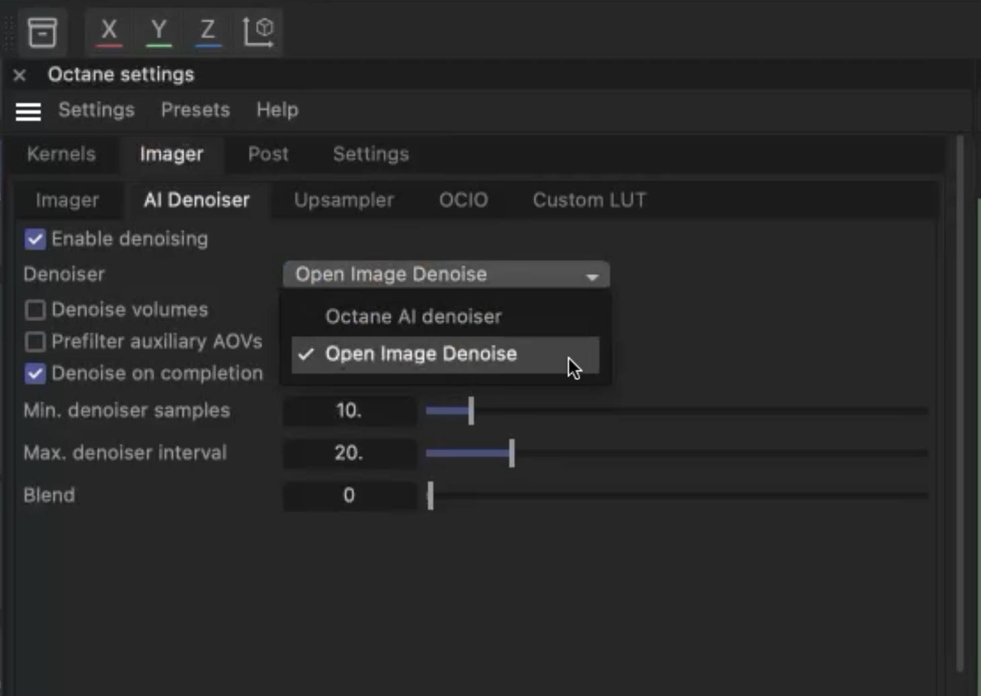Toggle the Z axis lock icon
Viewport: 981px width, 696px height.
208,31
